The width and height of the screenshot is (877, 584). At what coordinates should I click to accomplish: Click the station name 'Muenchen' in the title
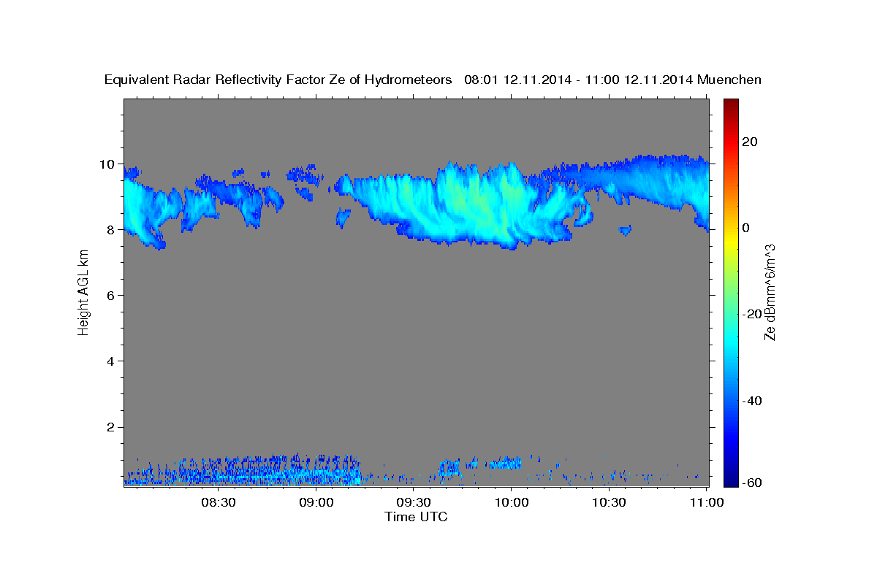tap(730, 80)
